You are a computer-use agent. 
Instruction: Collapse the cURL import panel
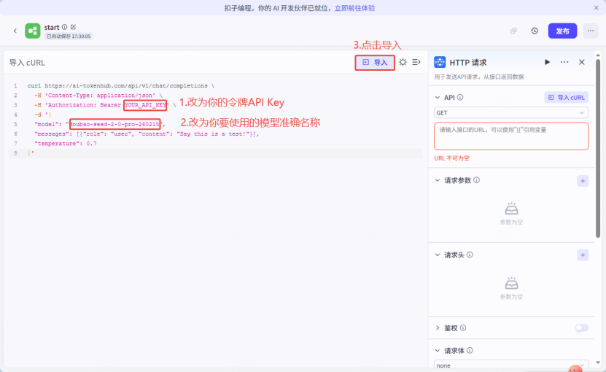(416, 62)
